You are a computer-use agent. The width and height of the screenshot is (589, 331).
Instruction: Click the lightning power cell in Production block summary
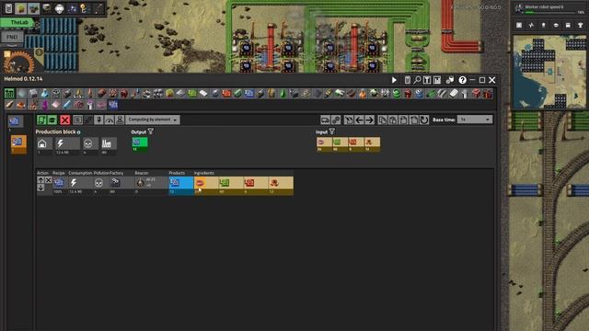point(67,143)
